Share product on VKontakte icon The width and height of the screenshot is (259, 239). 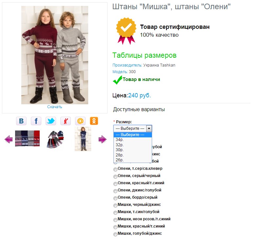click(21, 121)
